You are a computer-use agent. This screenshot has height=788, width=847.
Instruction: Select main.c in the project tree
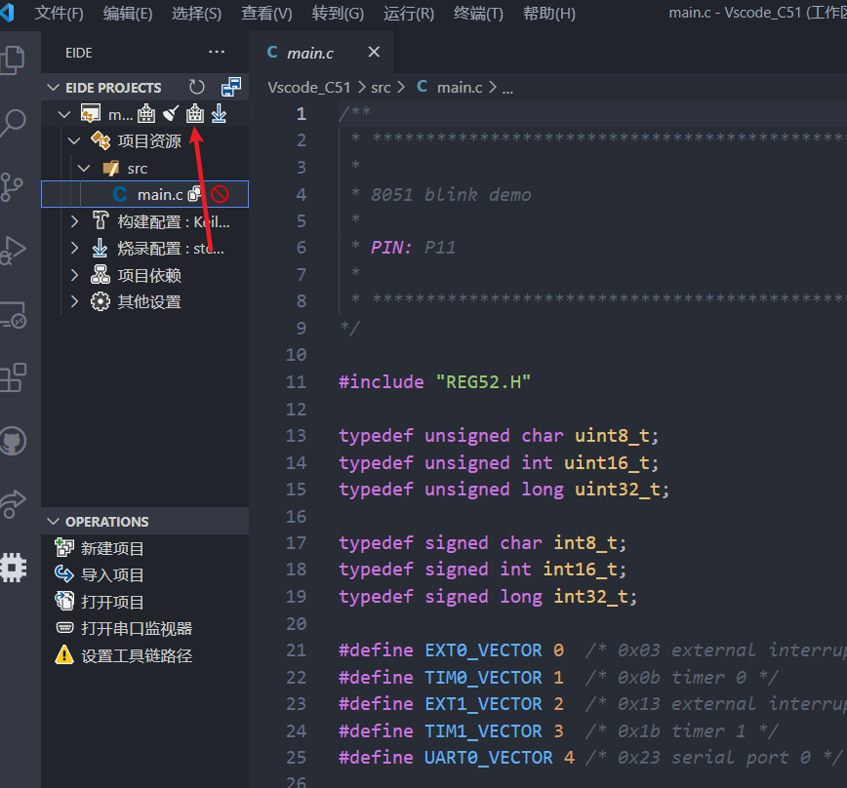[144, 194]
